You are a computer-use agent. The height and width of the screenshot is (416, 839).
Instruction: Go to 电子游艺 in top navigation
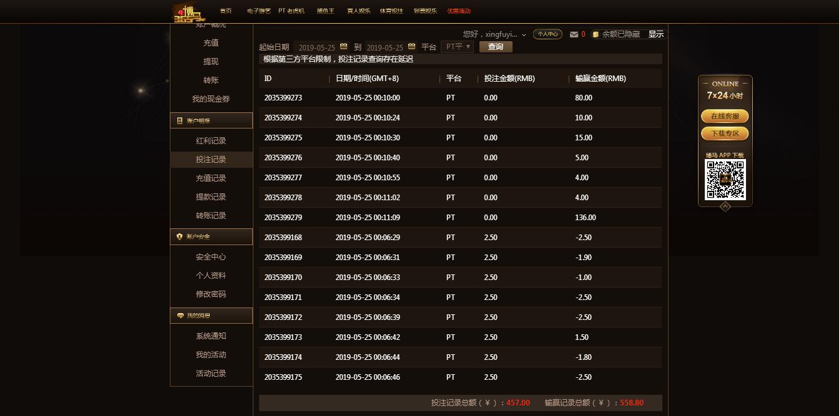(258, 11)
